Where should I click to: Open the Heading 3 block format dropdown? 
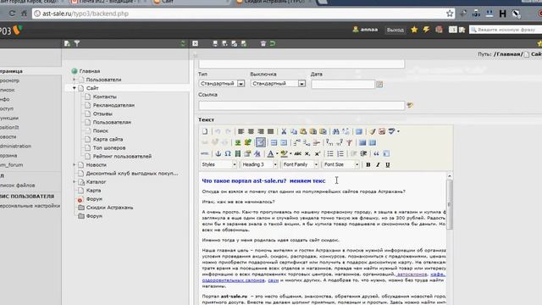click(259, 164)
